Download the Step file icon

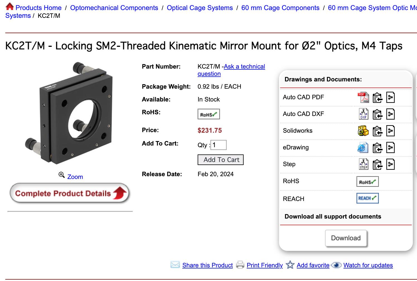[x=363, y=164]
